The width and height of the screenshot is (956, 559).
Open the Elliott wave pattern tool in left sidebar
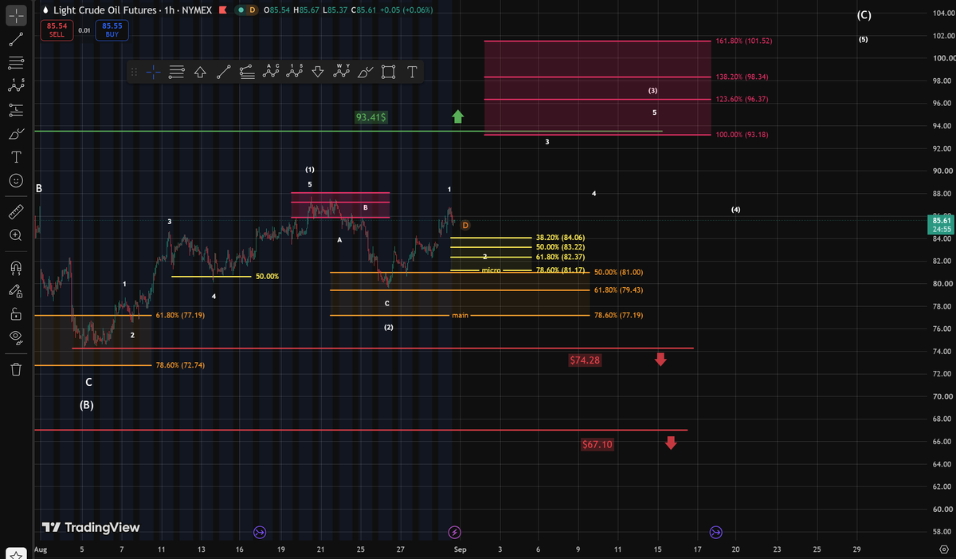tap(17, 85)
